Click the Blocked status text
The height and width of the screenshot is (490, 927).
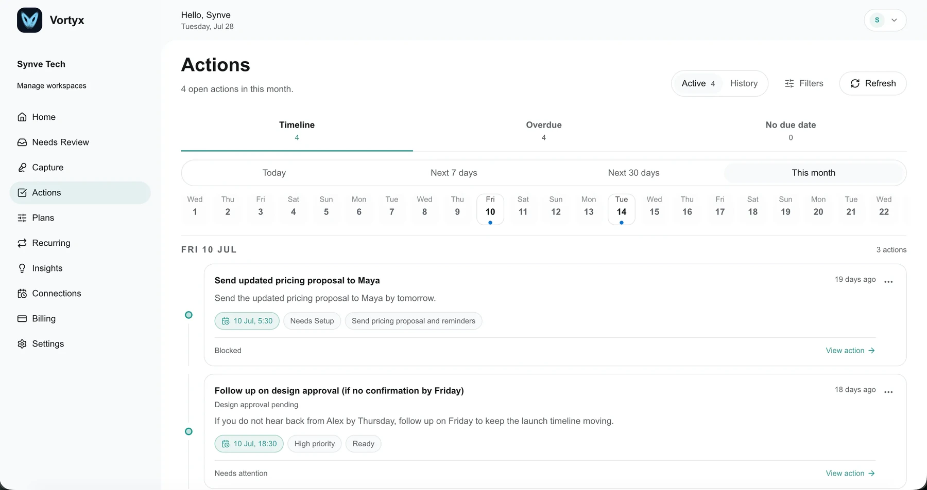(228, 351)
